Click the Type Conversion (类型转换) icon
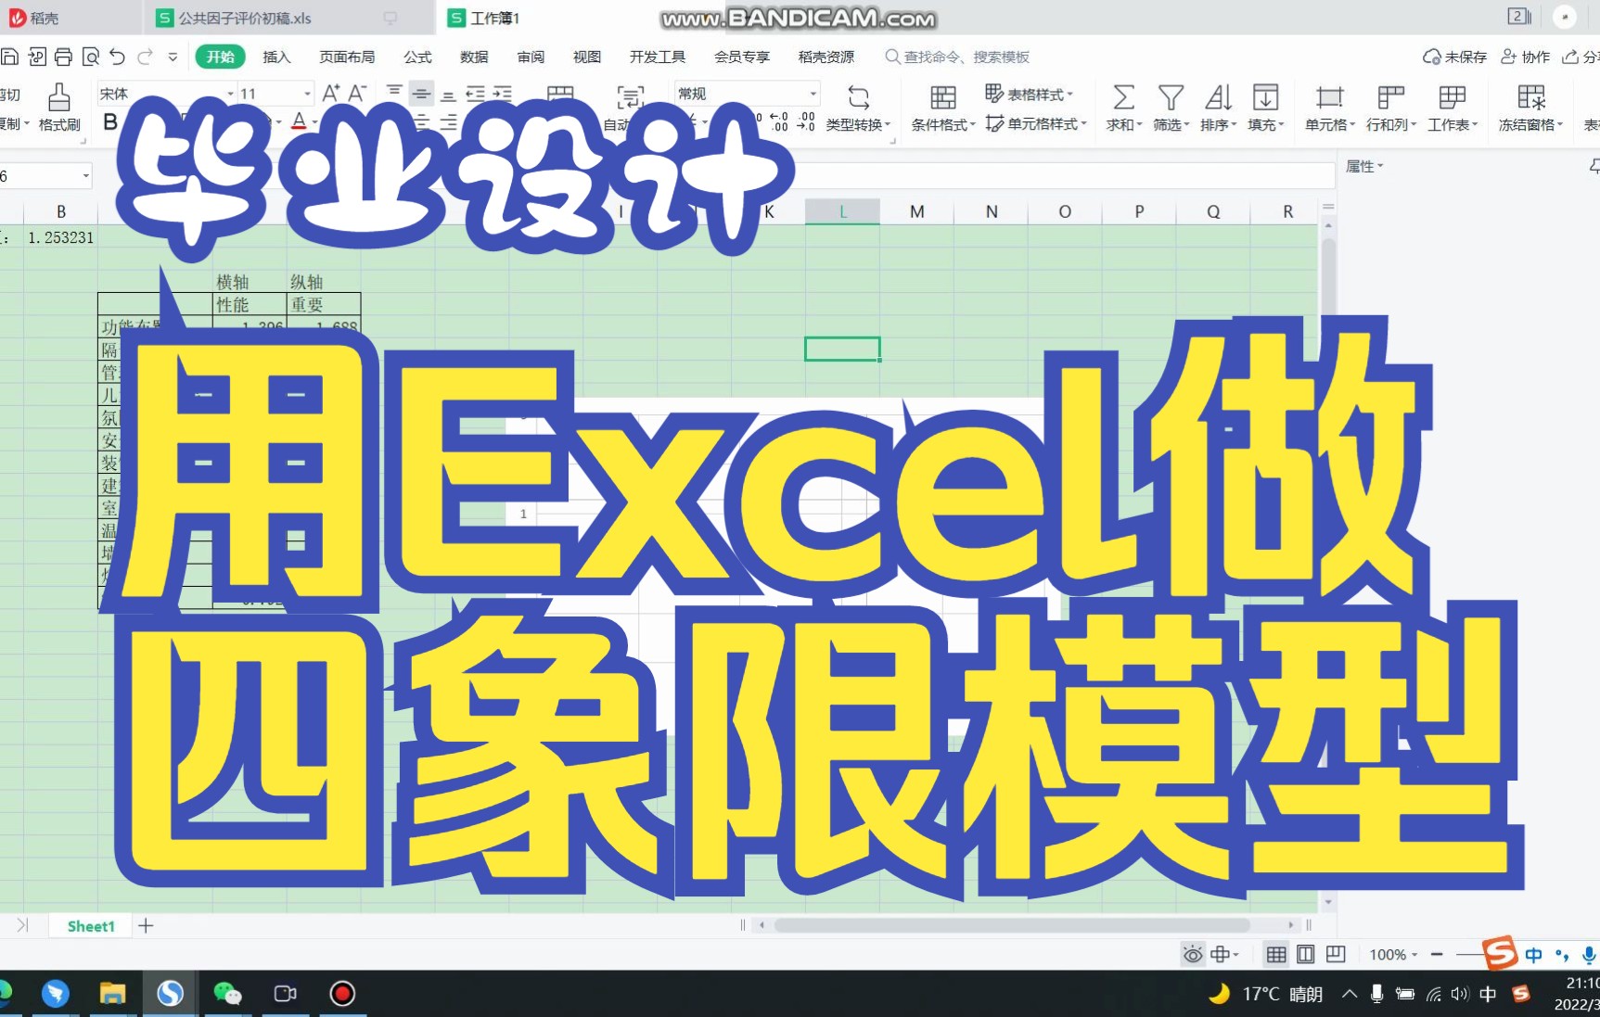The width and height of the screenshot is (1600, 1017). [859, 97]
